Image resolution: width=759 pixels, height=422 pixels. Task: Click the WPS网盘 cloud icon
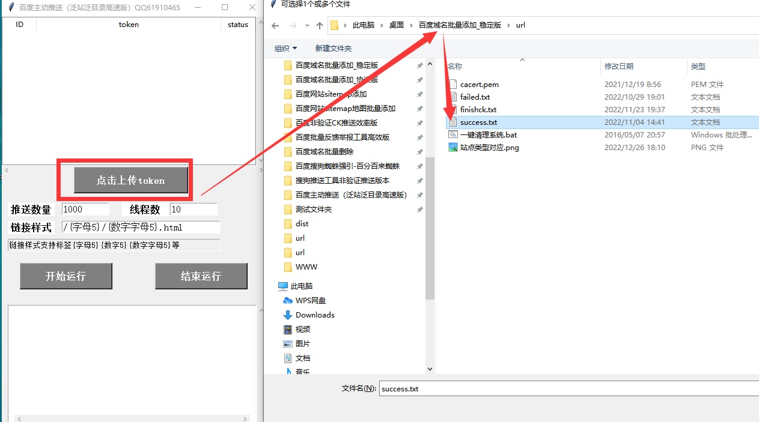click(288, 300)
